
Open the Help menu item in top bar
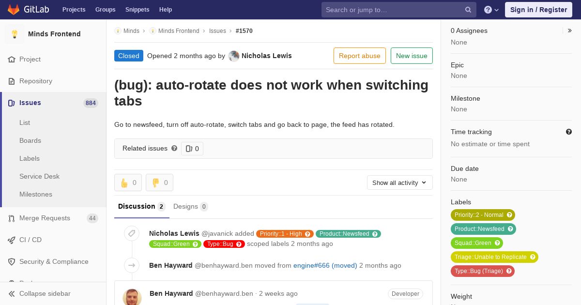pos(166,10)
